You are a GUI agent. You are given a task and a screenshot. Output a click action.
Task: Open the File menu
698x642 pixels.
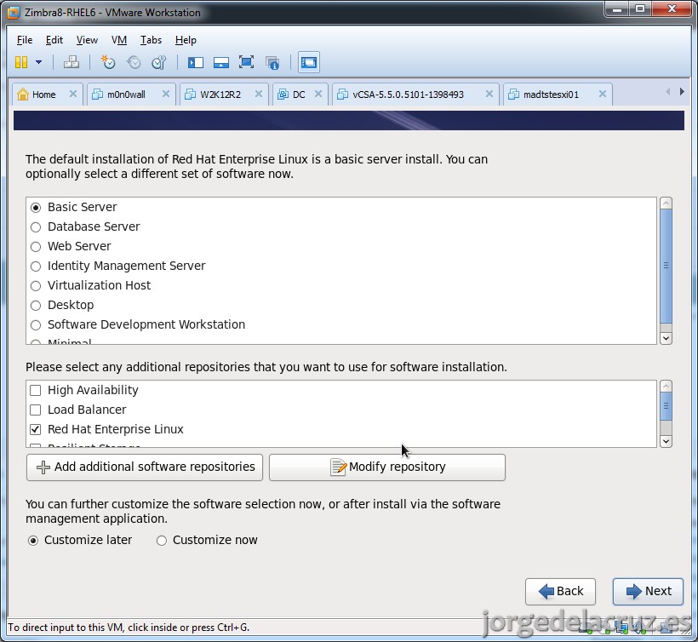[x=25, y=40]
